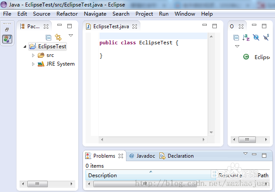Minimize the Package Explorer panel

pyautogui.click(x=60, y=25)
